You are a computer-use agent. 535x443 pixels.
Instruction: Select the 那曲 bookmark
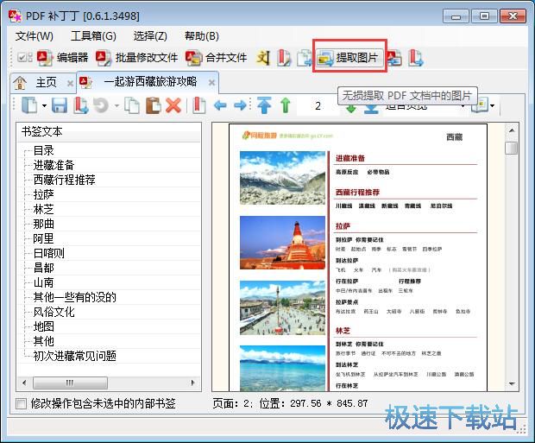[x=44, y=224]
